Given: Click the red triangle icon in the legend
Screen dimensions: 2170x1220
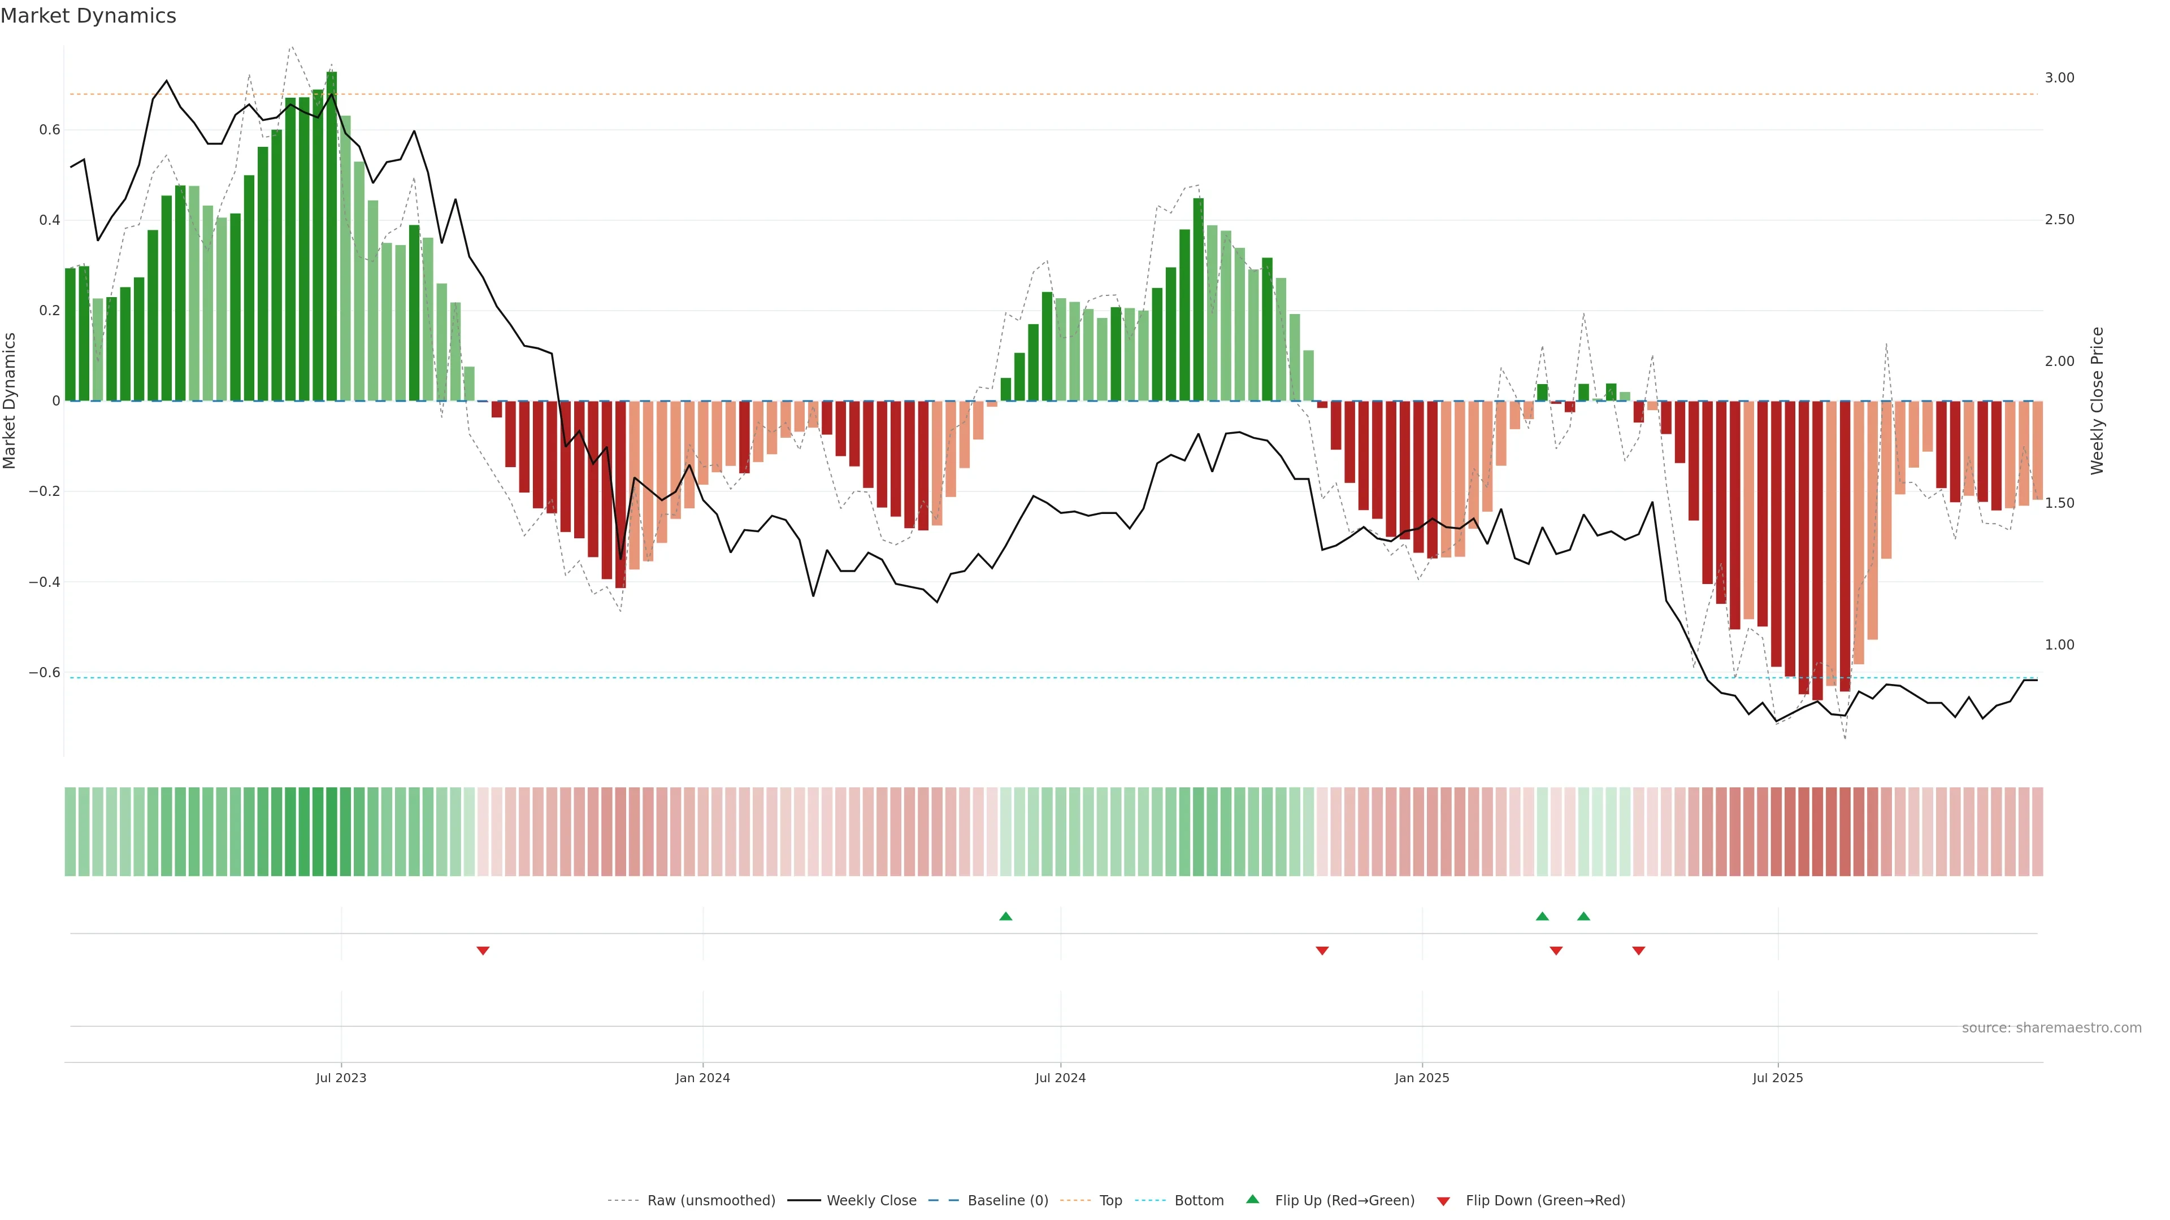Looking at the screenshot, I should [1443, 1201].
